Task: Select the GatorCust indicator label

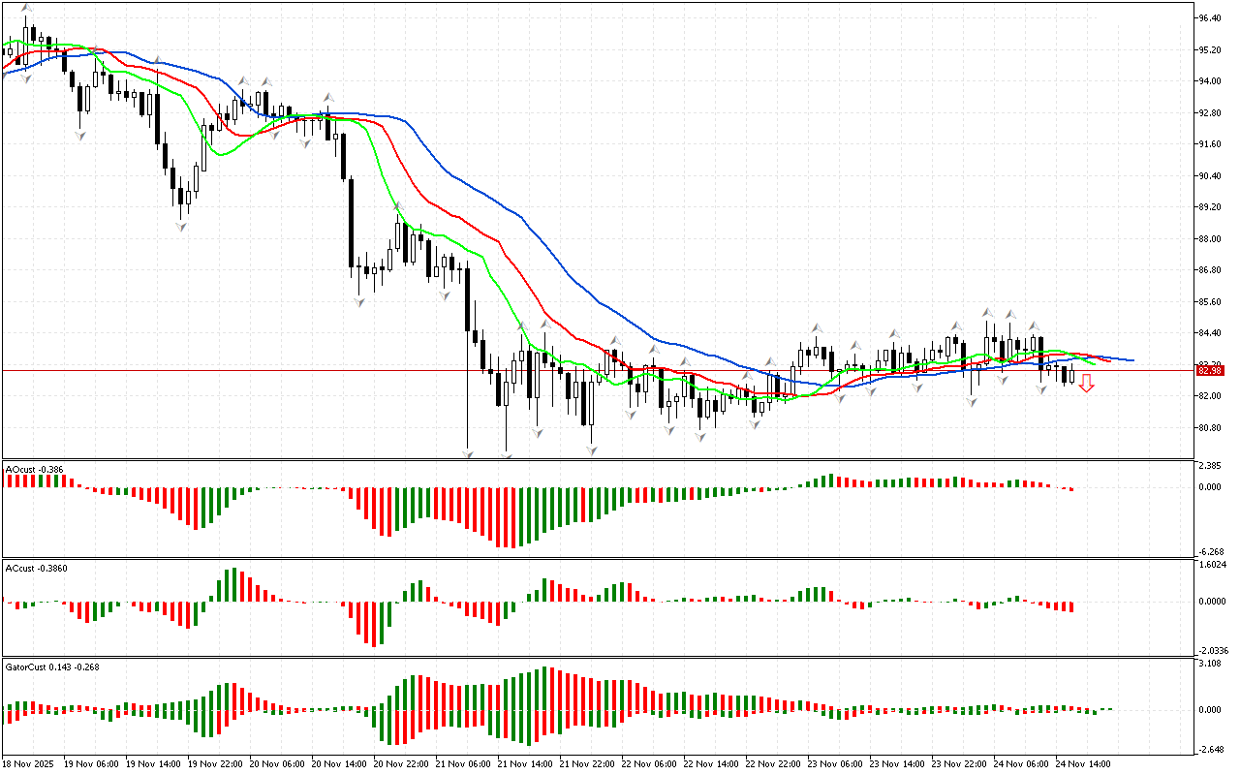Action: pyautogui.click(x=52, y=666)
